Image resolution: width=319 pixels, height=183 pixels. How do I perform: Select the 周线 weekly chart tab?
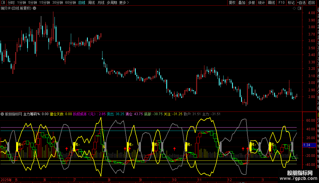click(91, 3)
